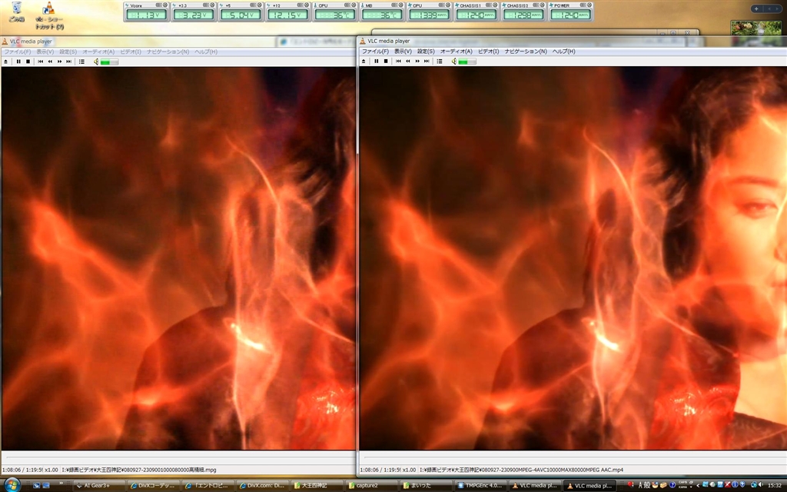Open ファイル(F) menu in the left VLC window
The width and height of the screenshot is (787, 492).
(x=18, y=52)
